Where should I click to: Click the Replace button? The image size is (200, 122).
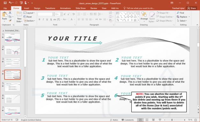pyautogui.click(x=182, y=17)
